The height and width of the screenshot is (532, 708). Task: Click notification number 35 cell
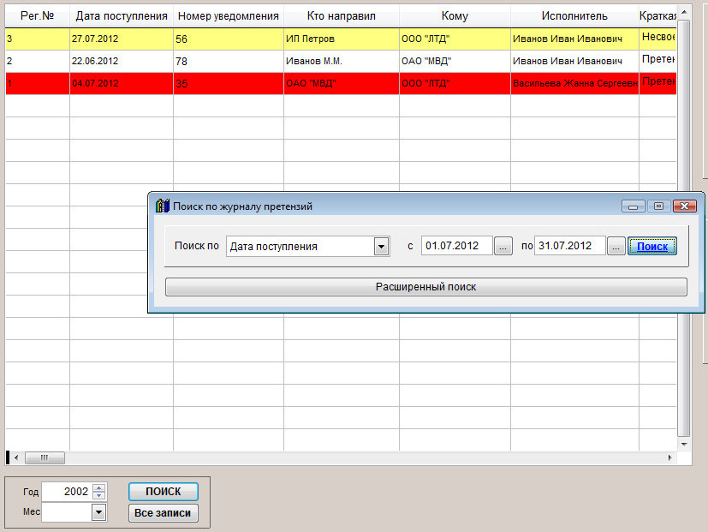tap(229, 83)
